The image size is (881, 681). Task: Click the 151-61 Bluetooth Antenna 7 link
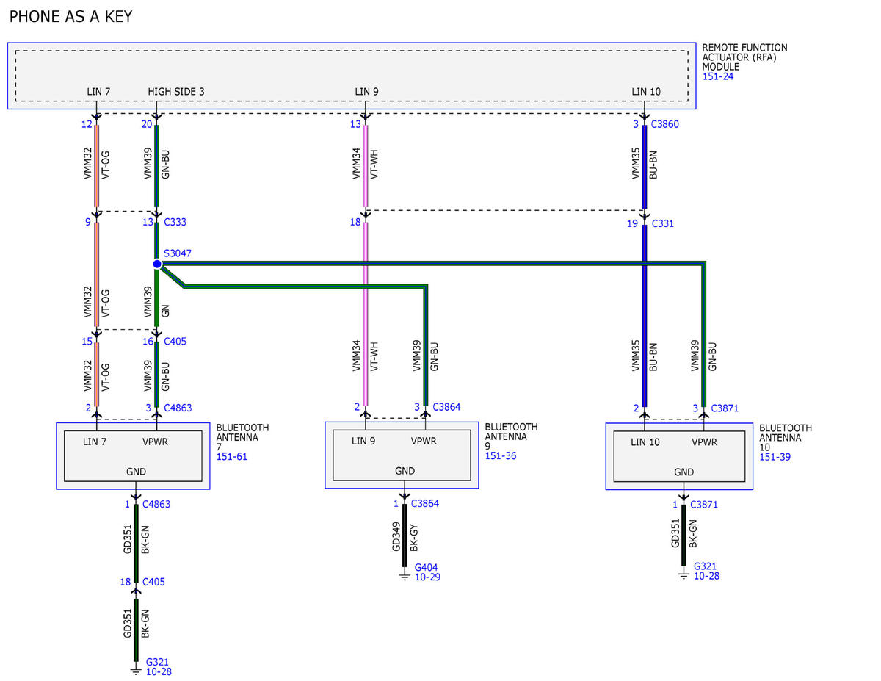[x=231, y=456]
